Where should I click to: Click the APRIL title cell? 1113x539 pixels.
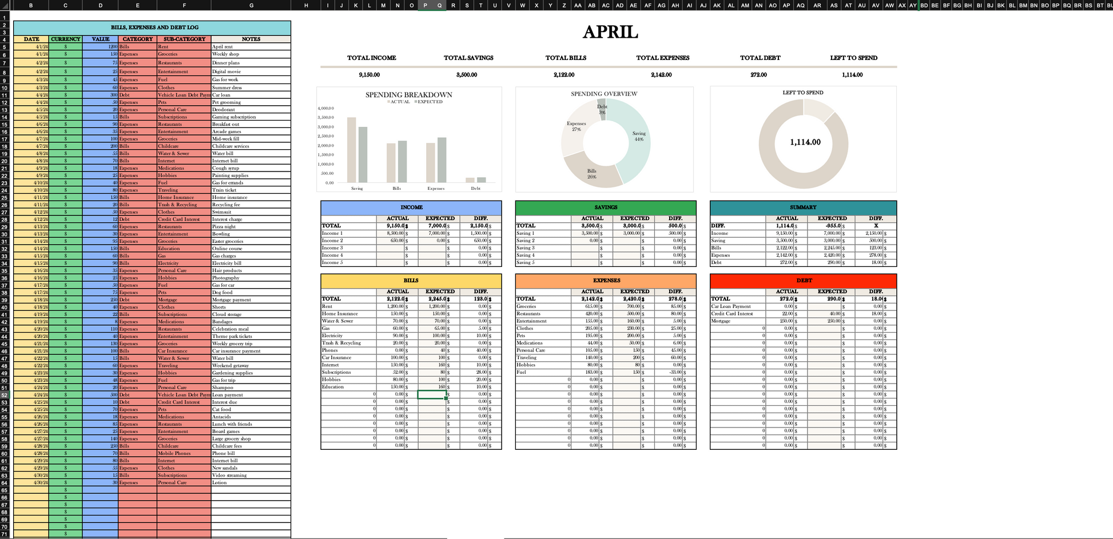click(610, 32)
